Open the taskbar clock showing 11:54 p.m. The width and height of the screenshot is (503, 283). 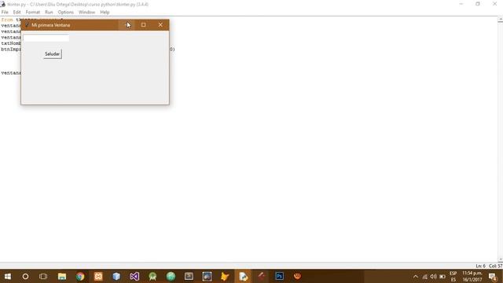472,276
